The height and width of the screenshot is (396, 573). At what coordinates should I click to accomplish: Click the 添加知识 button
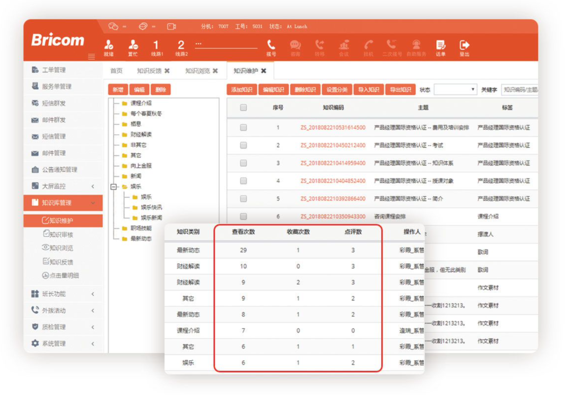click(242, 90)
